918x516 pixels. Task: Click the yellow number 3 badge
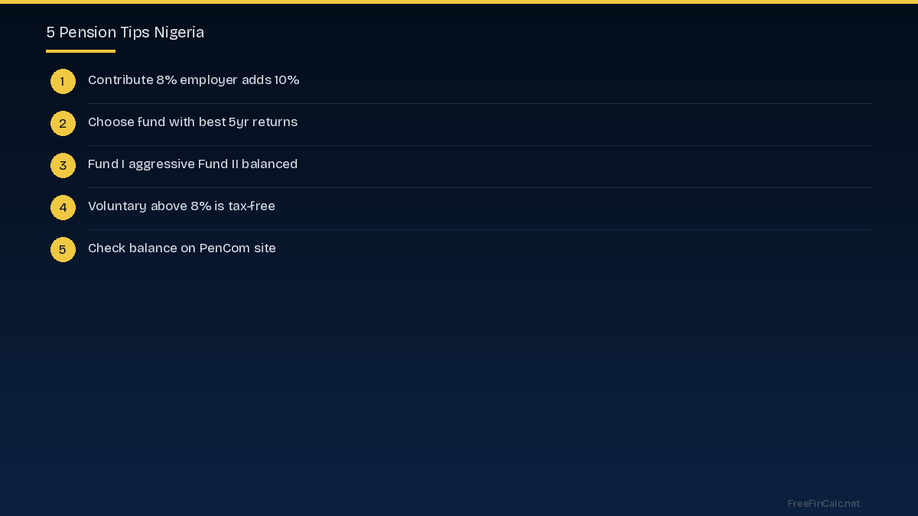point(63,165)
